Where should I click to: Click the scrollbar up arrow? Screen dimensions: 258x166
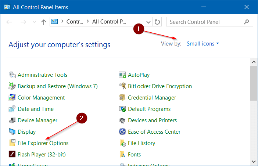point(254,62)
